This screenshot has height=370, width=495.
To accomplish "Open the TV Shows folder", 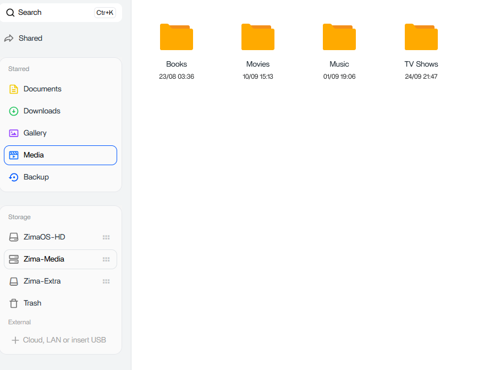I will coord(421,37).
